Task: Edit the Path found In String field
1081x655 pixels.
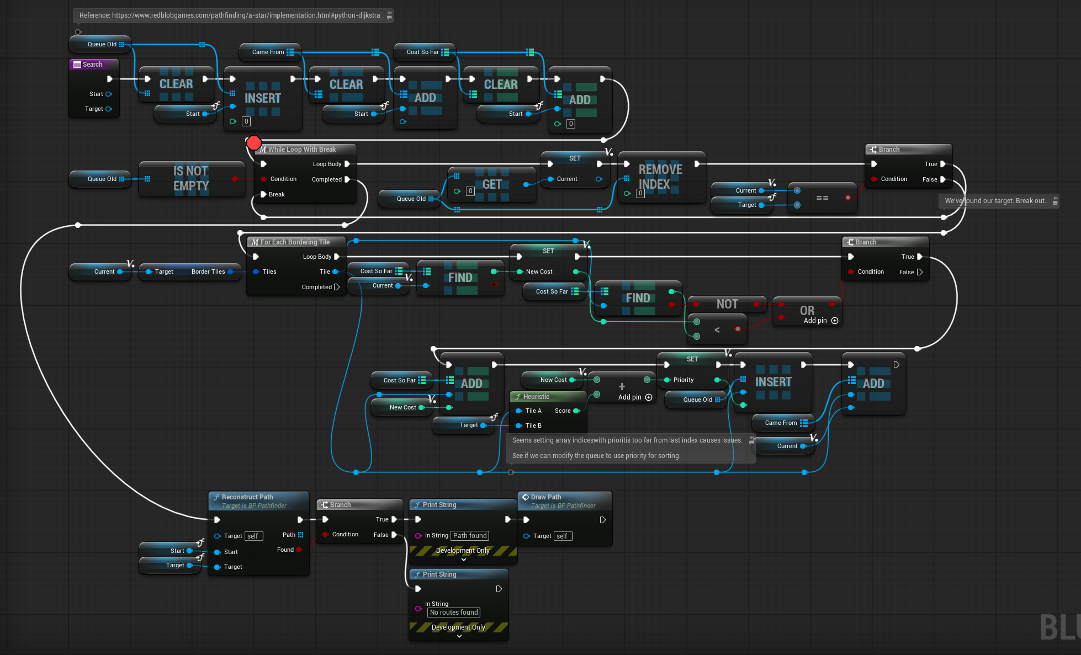Action: pos(469,535)
